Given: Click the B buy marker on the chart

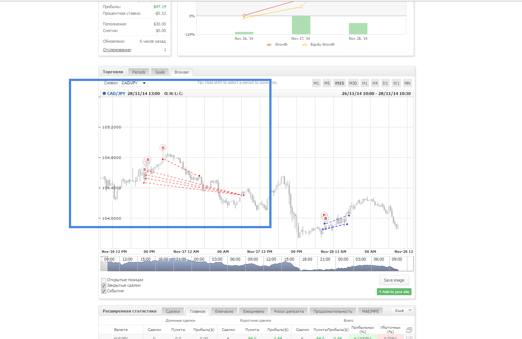Looking at the screenshot, I should tap(326, 218).
